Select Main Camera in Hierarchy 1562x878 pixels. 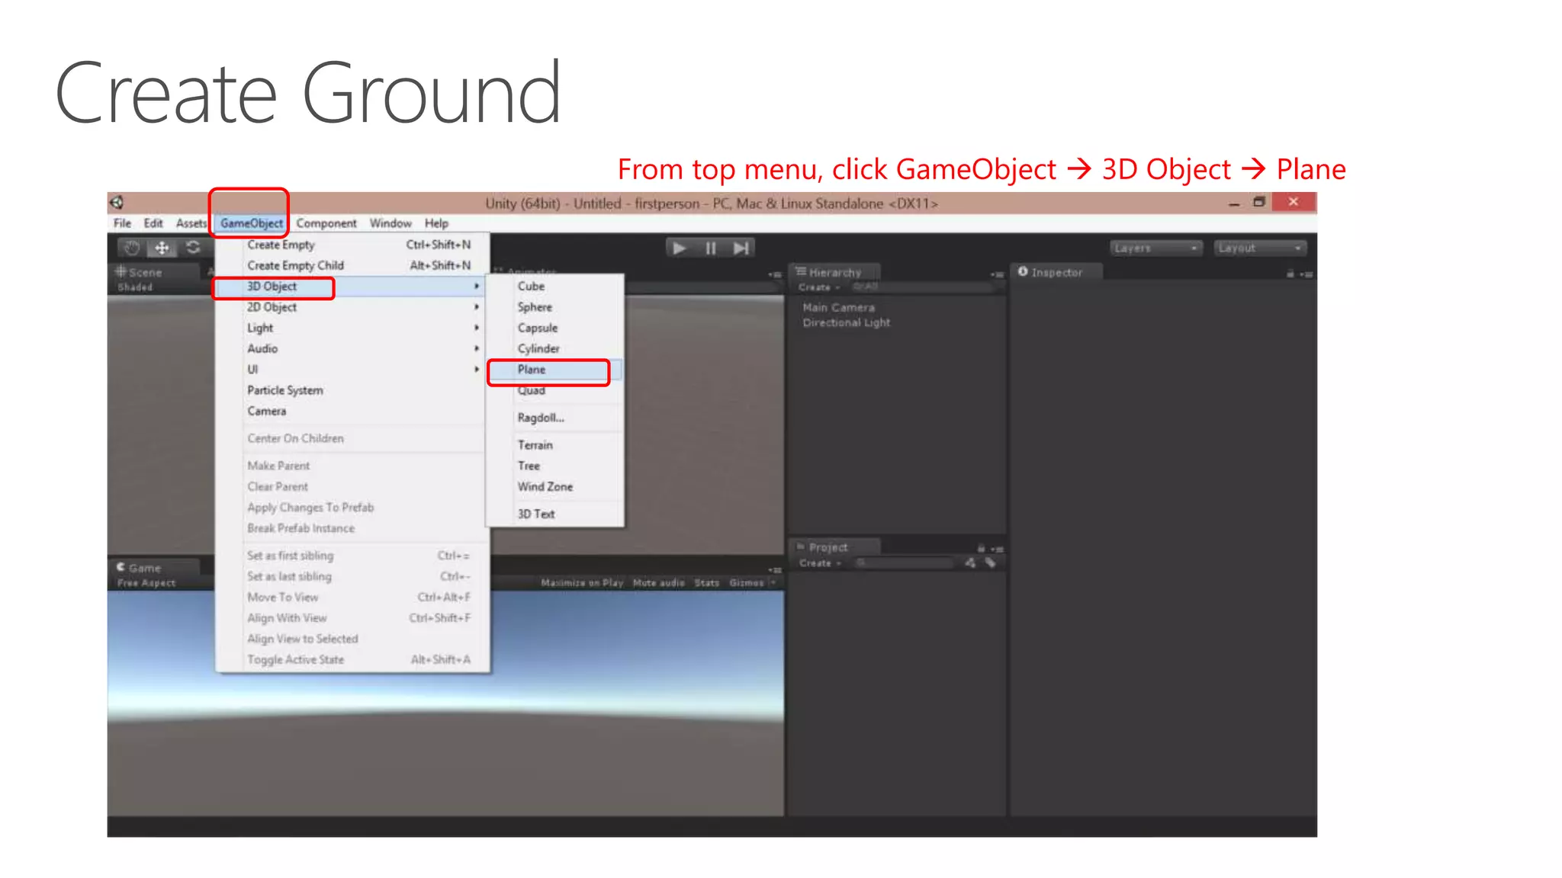tap(839, 308)
